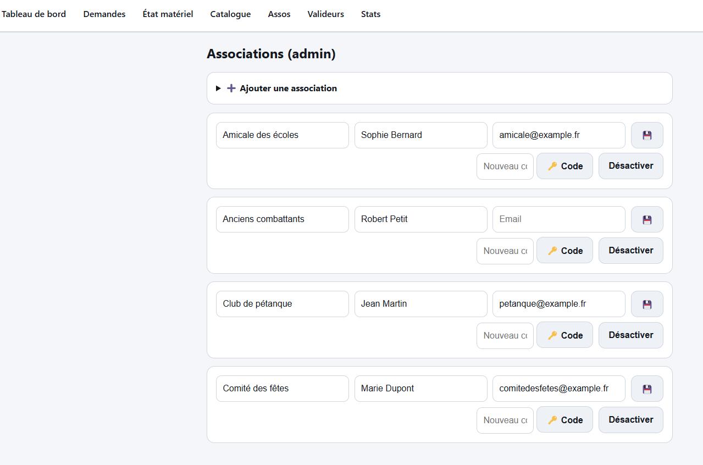This screenshot has height=465, width=703.
Task: Edit the petanque@example.fr email field
Action: click(559, 304)
